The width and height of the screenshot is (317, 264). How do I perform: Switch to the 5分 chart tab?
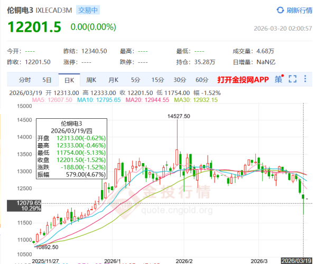(135, 80)
